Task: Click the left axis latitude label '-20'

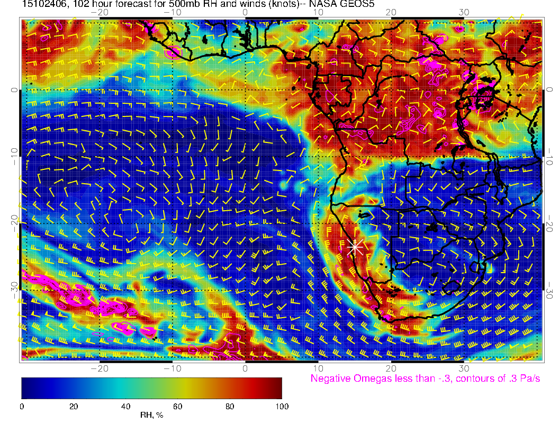Action: tap(14, 223)
